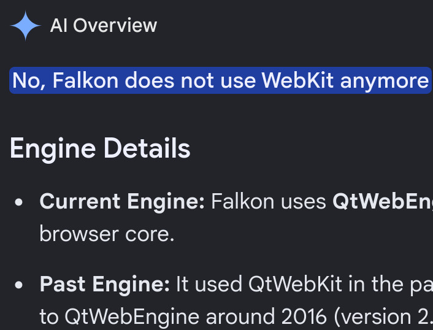
Task: Click the "browser core." text
Action: click(107, 234)
